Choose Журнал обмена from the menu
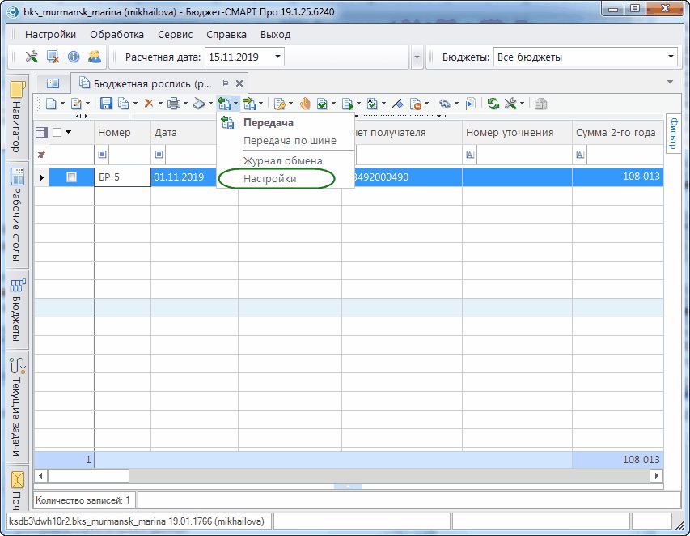This screenshot has width=690, height=536. [282, 160]
